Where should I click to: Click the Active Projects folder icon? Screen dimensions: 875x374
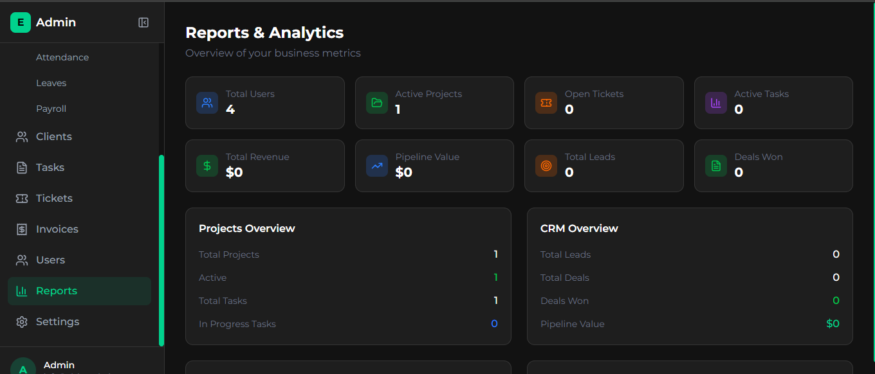[377, 103]
